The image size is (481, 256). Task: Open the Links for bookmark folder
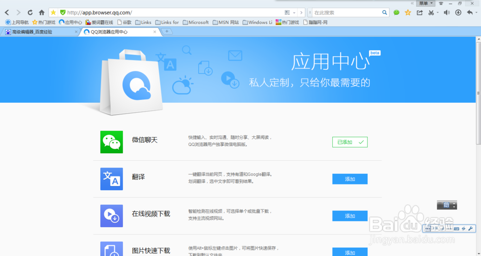[167, 23]
